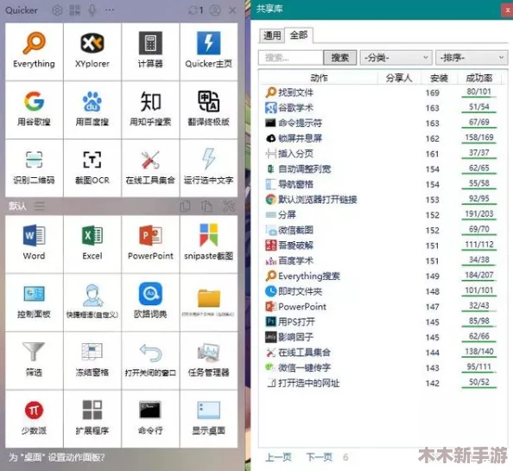
Task: Start snipaste截图 action
Action: point(209,244)
